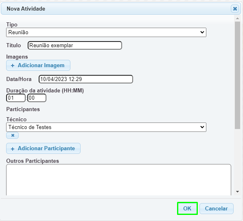Close the Nova Atividade dialog with X icon
The height and width of the screenshot is (221, 243).
point(235,9)
